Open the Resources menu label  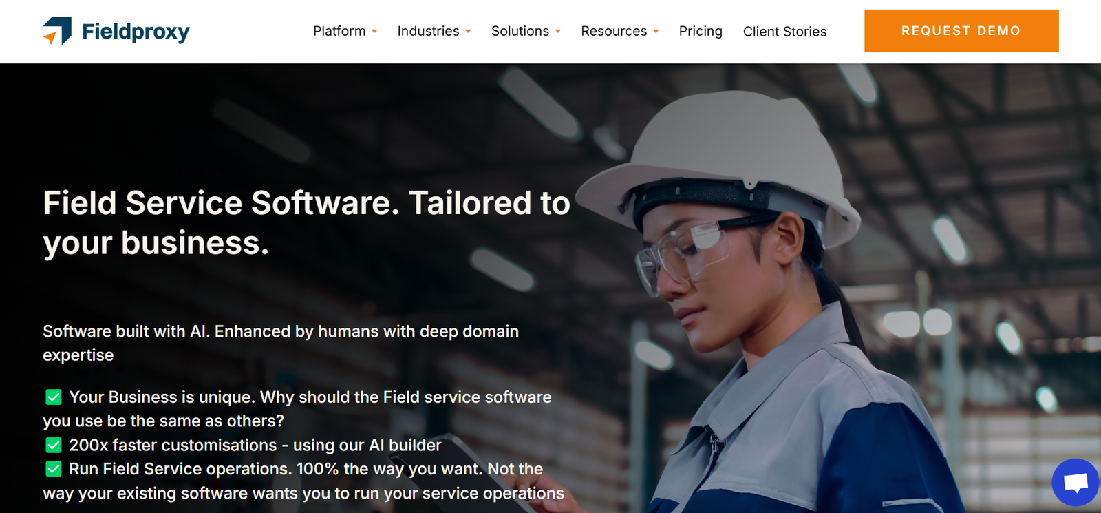click(614, 31)
